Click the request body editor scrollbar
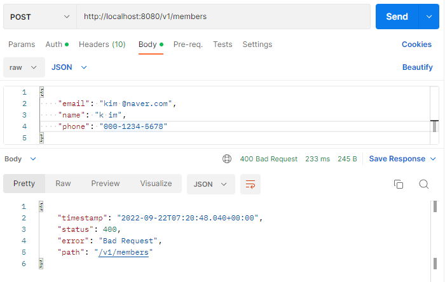The width and height of the screenshot is (445, 282). pos(434,126)
